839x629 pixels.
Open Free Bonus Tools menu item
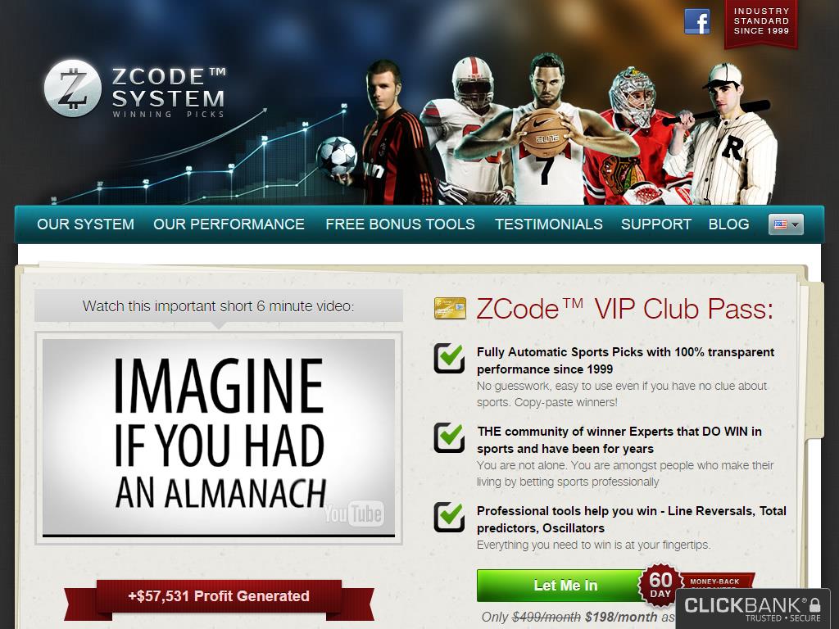tap(400, 224)
